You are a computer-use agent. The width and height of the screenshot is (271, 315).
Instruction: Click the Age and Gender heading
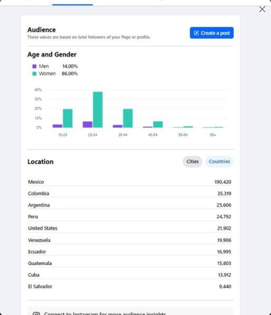coord(52,55)
